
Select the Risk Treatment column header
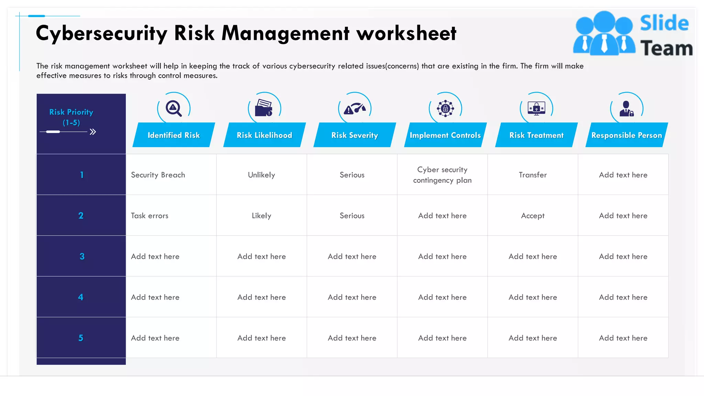[536, 135]
